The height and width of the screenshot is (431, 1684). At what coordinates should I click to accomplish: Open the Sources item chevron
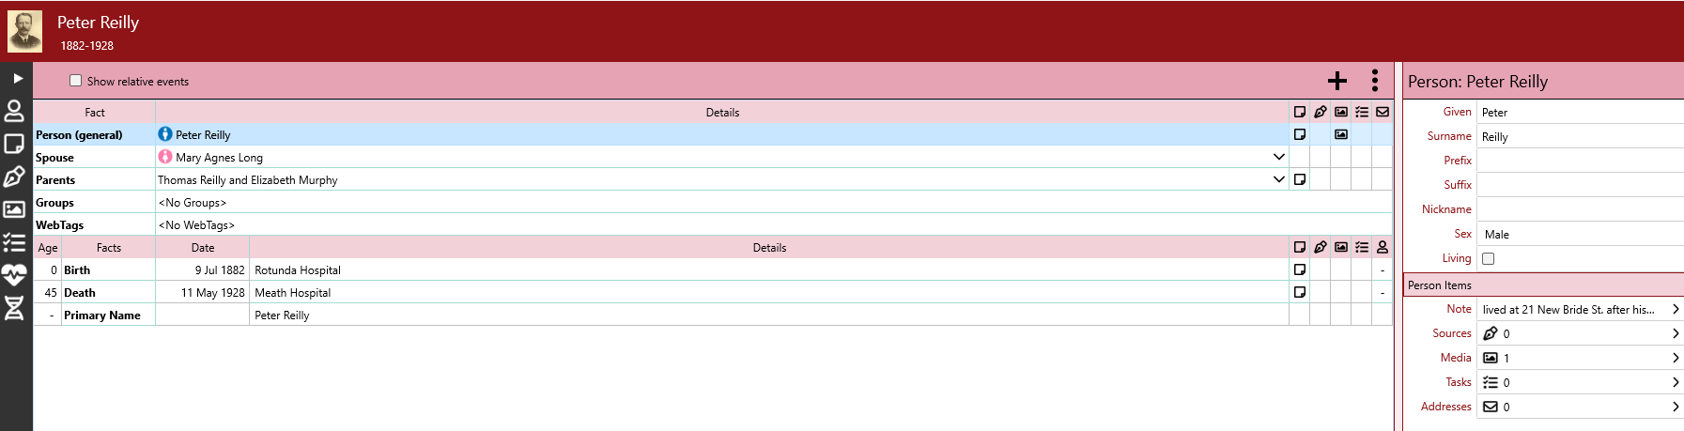pos(1676,333)
